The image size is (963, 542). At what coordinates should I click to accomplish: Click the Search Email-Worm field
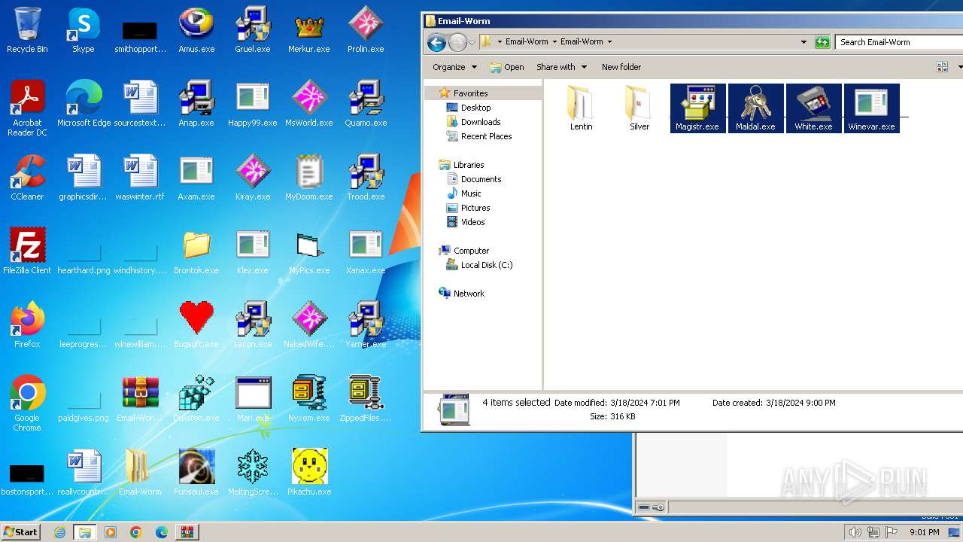[x=900, y=42]
